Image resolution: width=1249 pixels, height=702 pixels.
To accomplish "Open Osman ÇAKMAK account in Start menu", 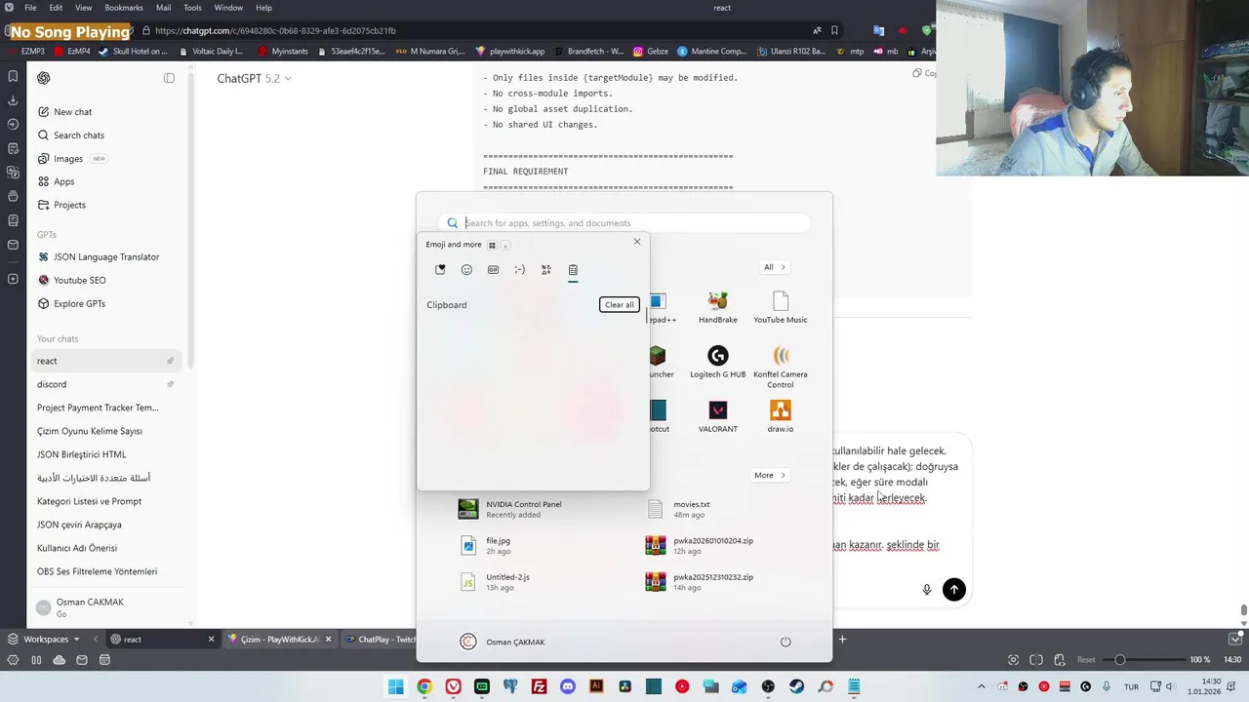I will point(503,642).
